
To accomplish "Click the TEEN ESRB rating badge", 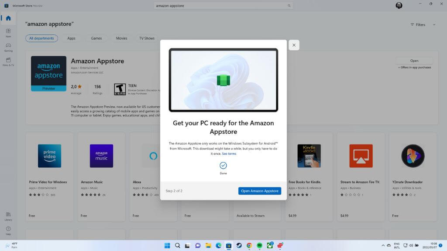I will tap(120, 89).
